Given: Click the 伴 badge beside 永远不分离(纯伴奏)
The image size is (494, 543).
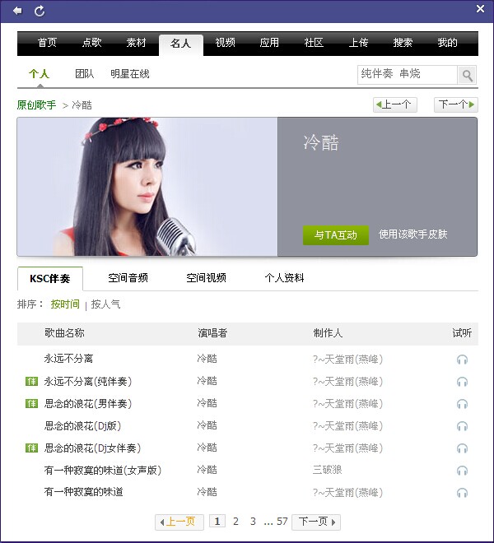Looking at the screenshot, I should click(x=31, y=382).
